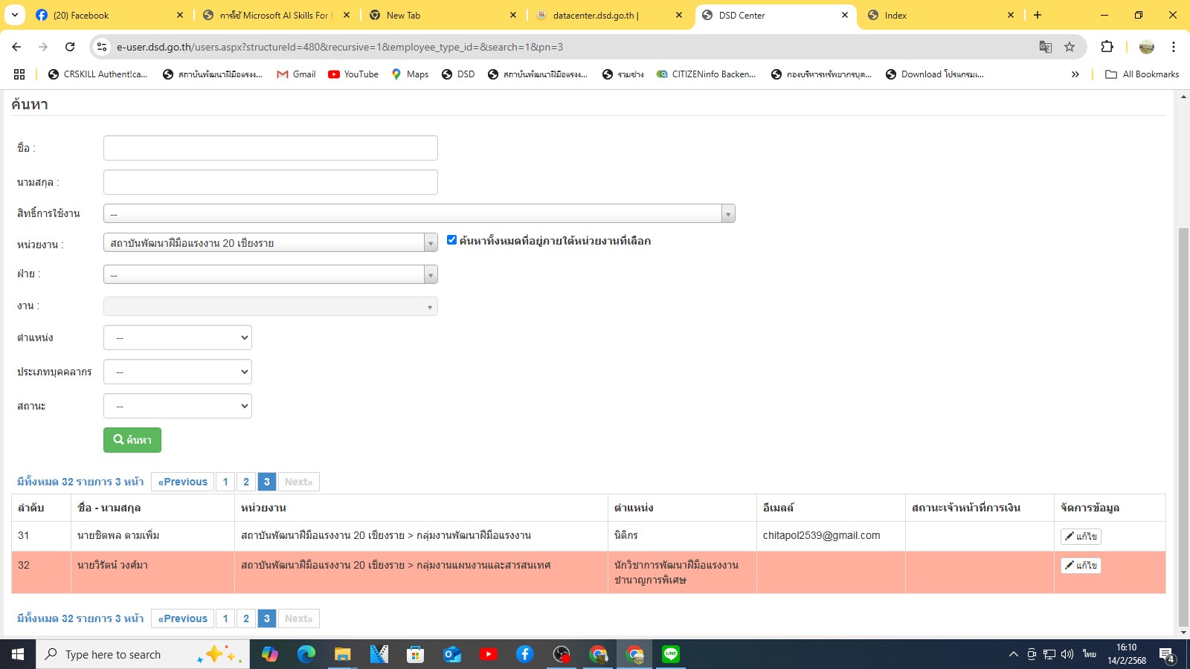
Task: Click the taskbar search box
Action: (x=143, y=654)
